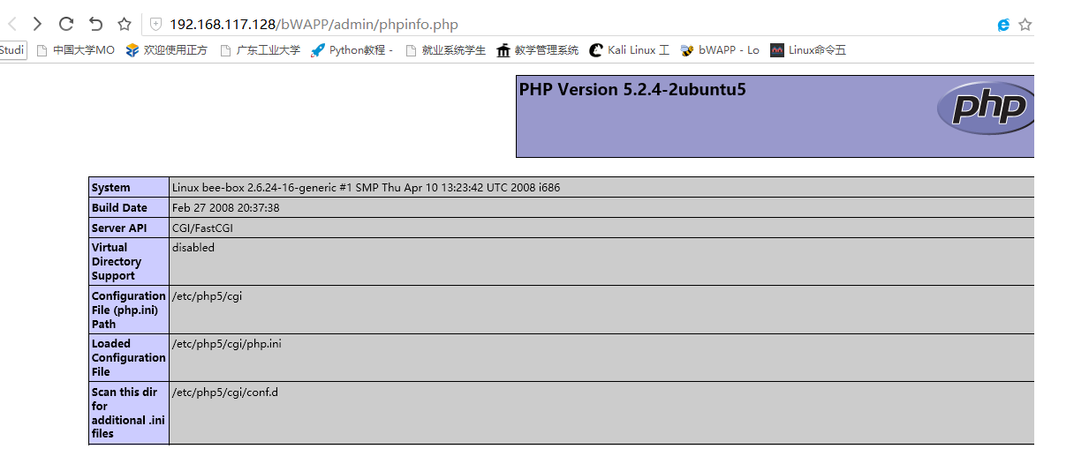Click the URL text in the address bar

pos(314,25)
